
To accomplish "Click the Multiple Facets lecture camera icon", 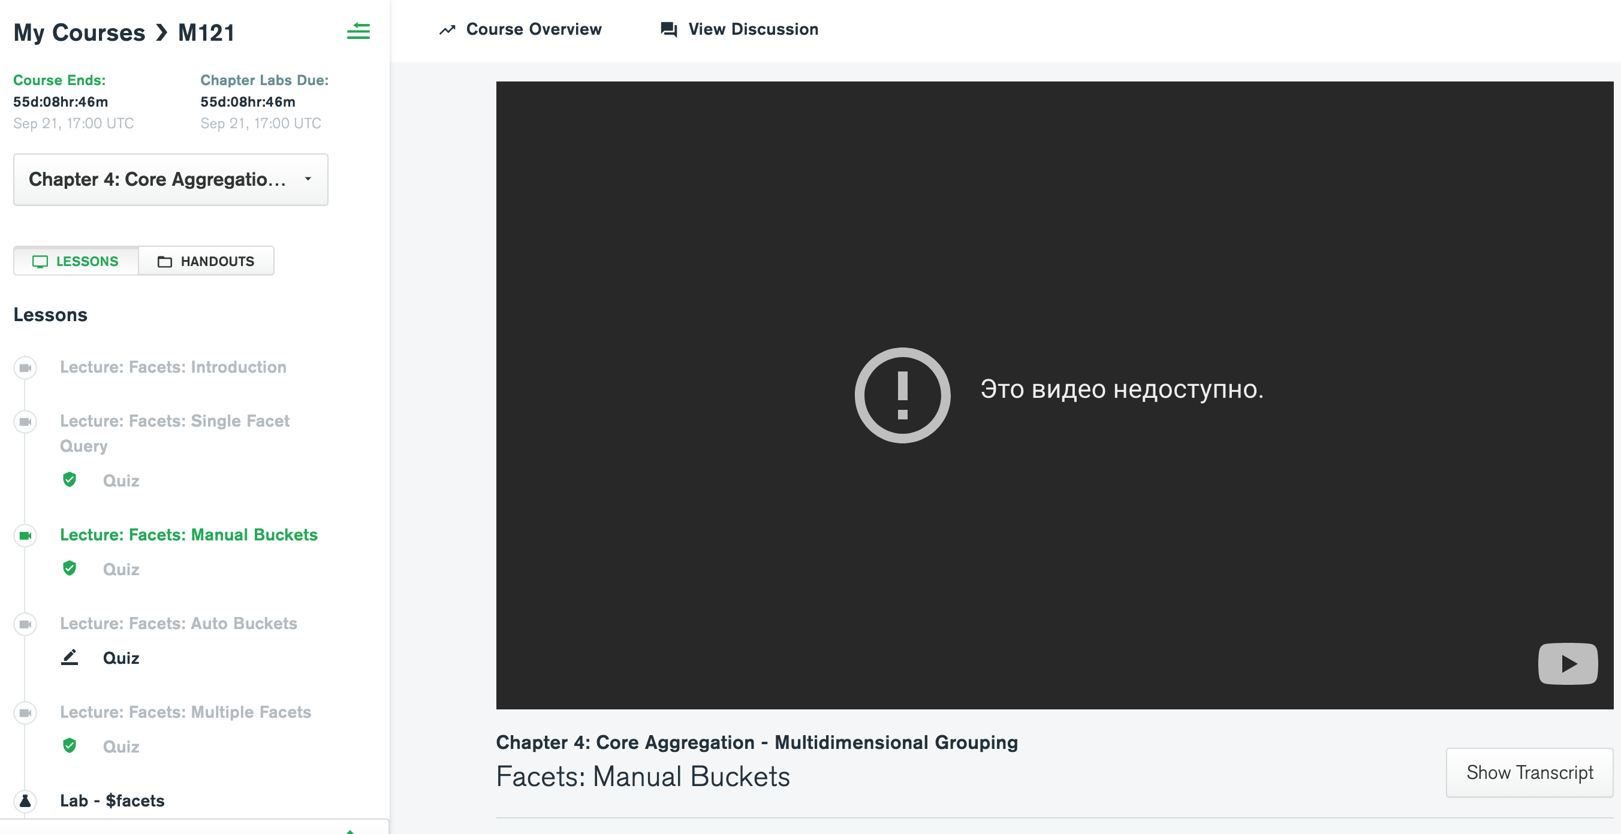I will tap(25, 712).
